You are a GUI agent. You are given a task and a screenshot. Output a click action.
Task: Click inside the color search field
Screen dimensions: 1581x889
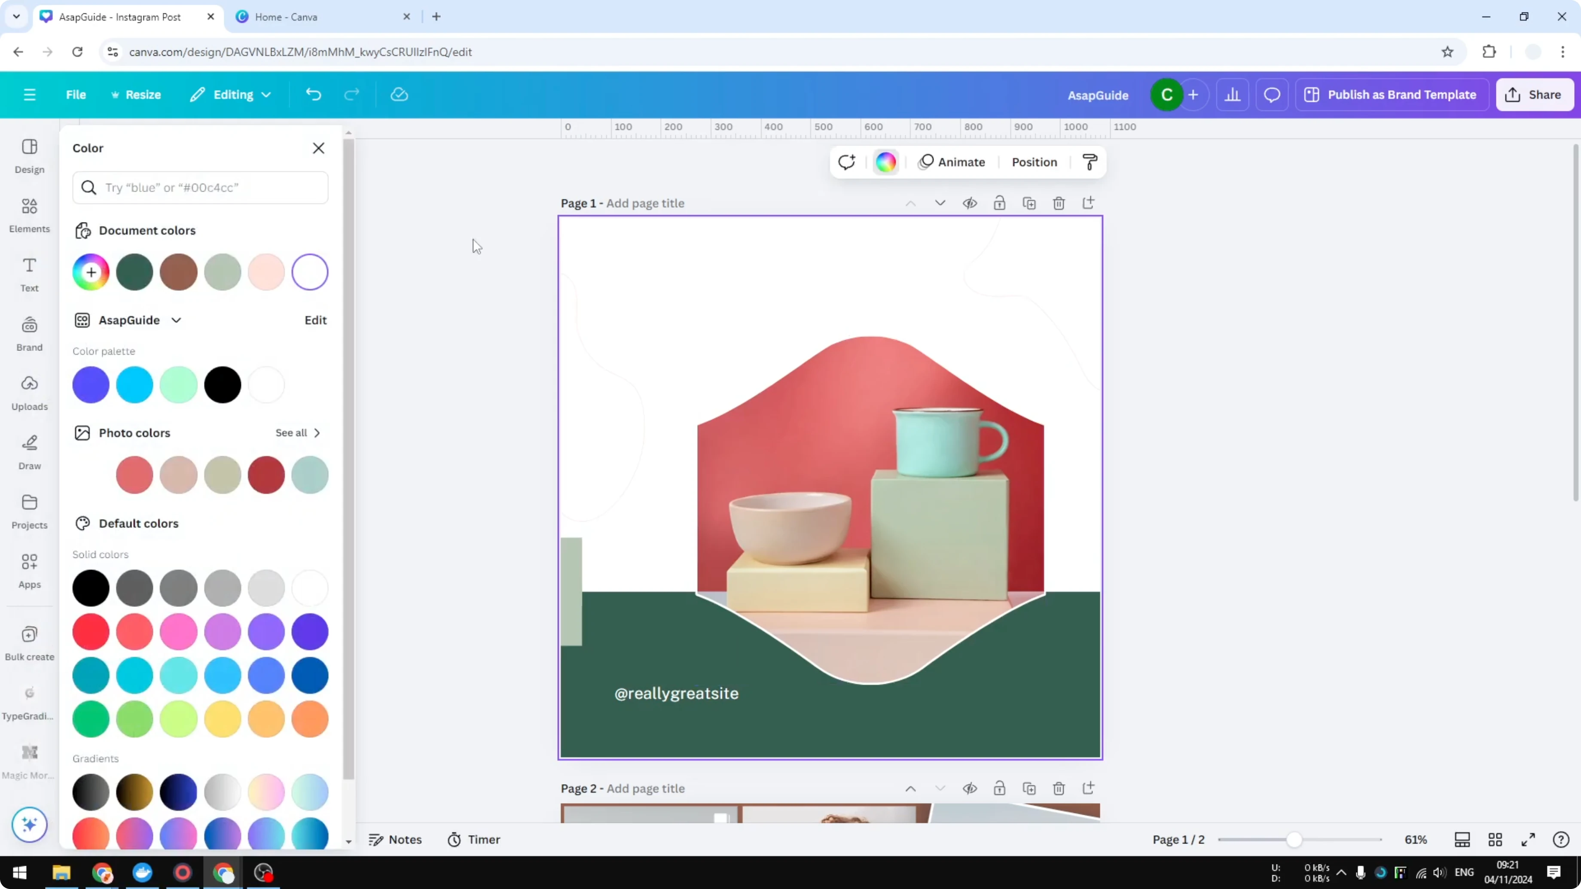coord(201,188)
